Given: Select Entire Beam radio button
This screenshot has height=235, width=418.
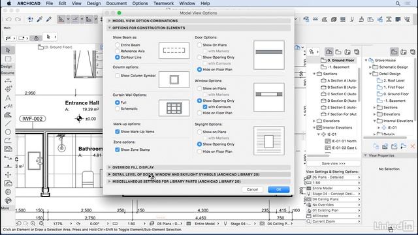Looking at the screenshot, I should point(118,45).
